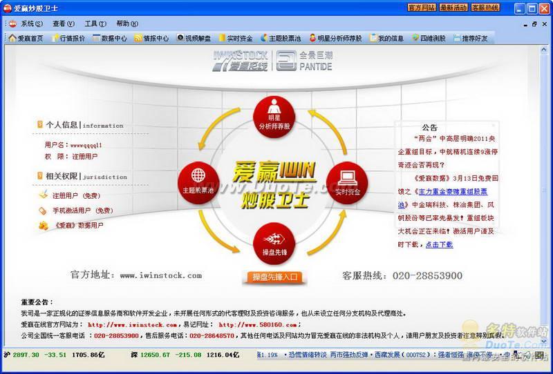Click the red 实时资金 laptop circle
553x374 pixels.
tap(348, 182)
